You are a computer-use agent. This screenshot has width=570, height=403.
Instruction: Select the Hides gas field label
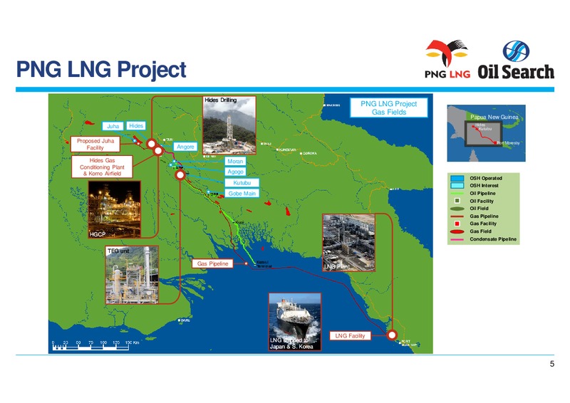136,126
